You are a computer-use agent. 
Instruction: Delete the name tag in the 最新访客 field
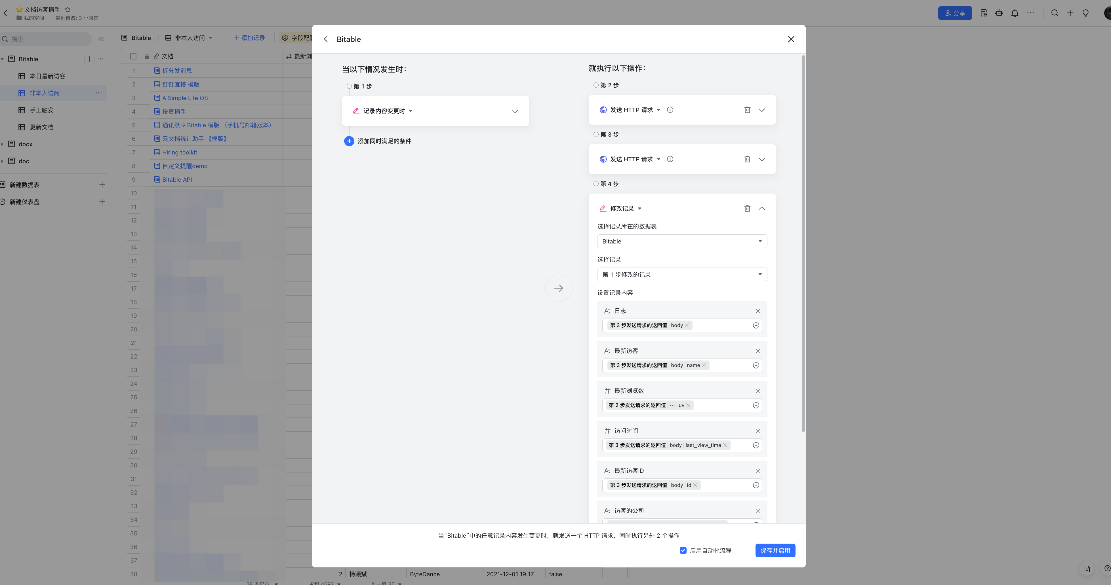point(704,365)
